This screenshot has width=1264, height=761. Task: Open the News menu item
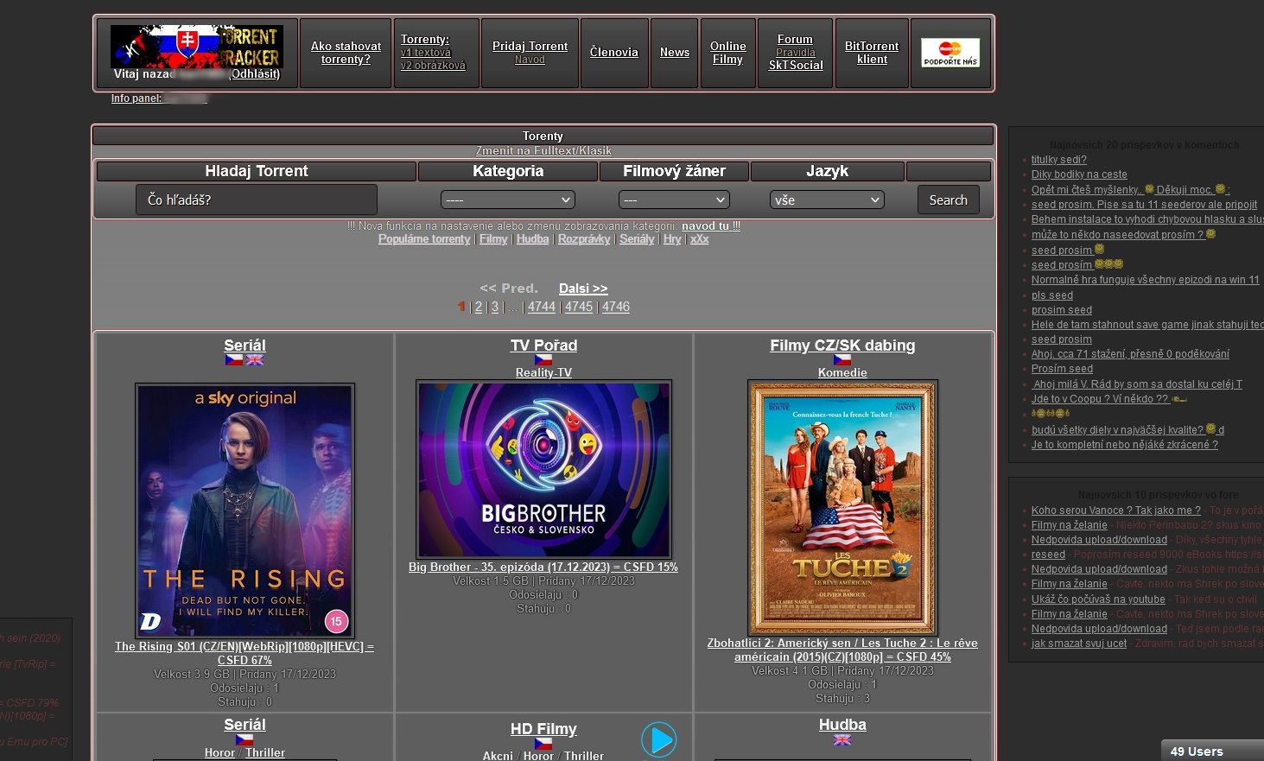[675, 53]
